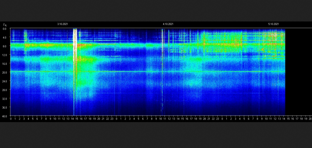Click the 12.0 frequency axis label
This screenshot has width=312, height=148.
click(5, 55)
